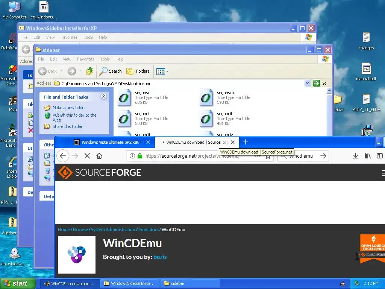Switch to sidebar taskbar button
This screenshot has width=385, height=289.
[189, 284]
